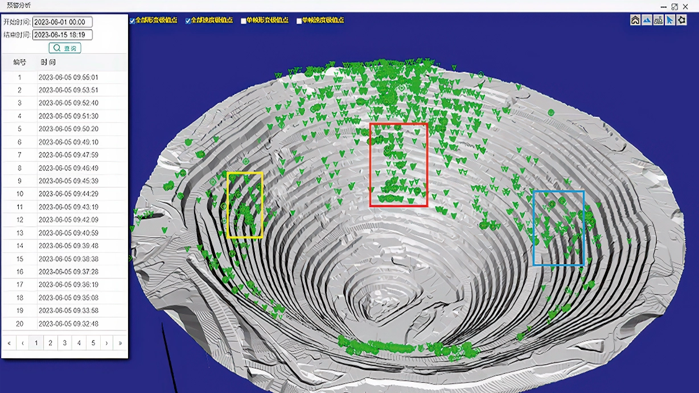Click the 结束时间 end time field
This screenshot has height=393, width=699.
tap(62, 35)
